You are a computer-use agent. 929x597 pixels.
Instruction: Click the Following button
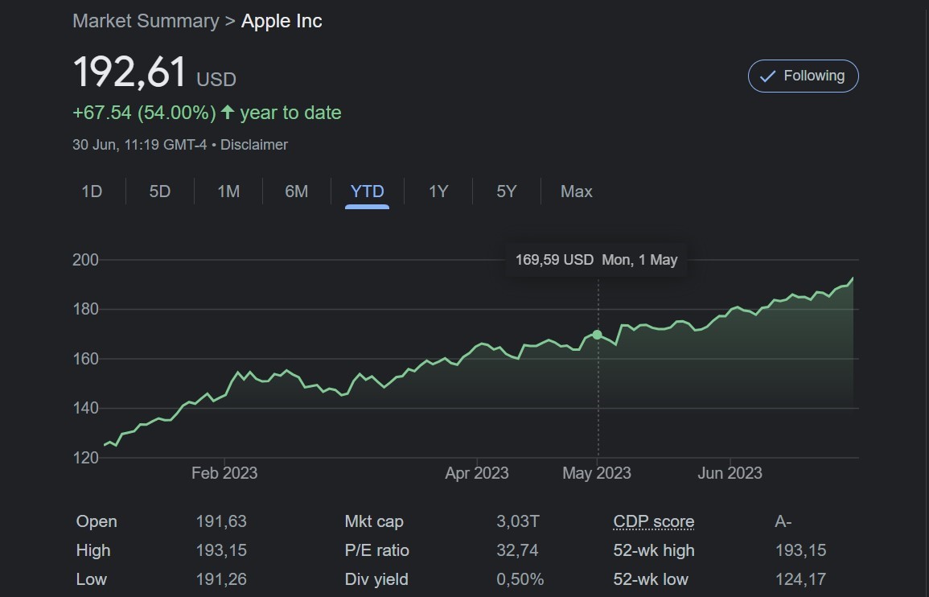[803, 76]
